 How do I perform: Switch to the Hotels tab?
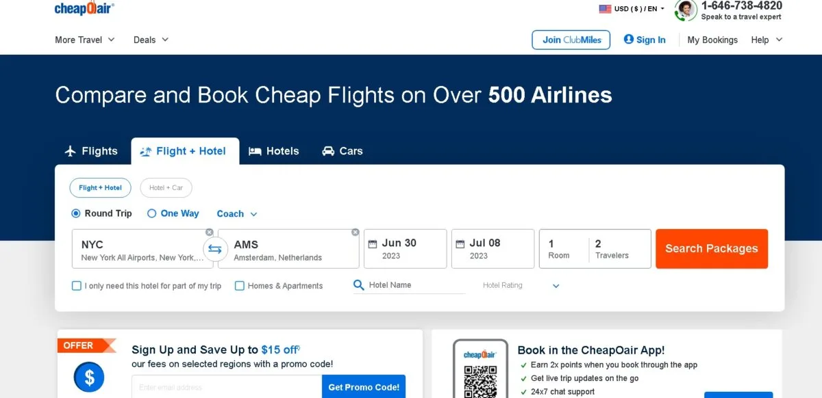[x=274, y=151]
